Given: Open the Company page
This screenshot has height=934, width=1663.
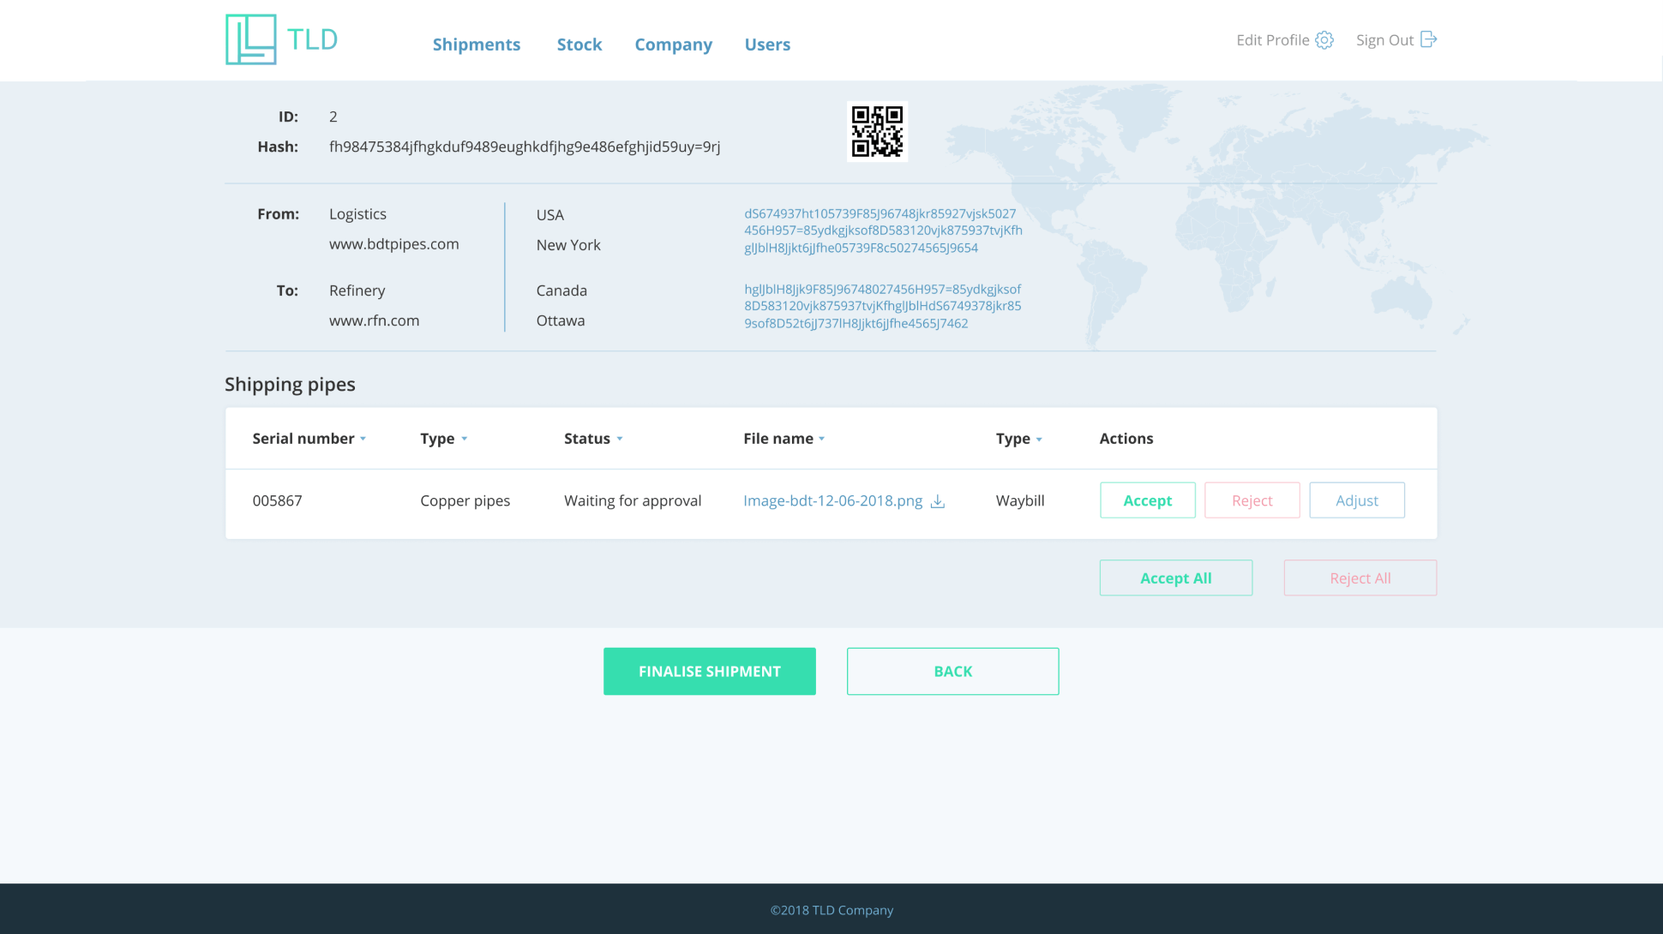Looking at the screenshot, I should point(674,44).
